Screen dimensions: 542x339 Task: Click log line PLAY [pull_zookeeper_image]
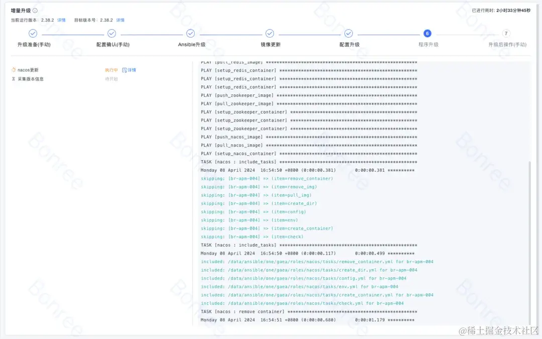pyautogui.click(x=309, y=104)
